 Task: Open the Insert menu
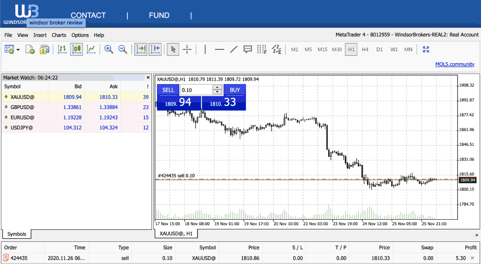click(x=40, y=35)
